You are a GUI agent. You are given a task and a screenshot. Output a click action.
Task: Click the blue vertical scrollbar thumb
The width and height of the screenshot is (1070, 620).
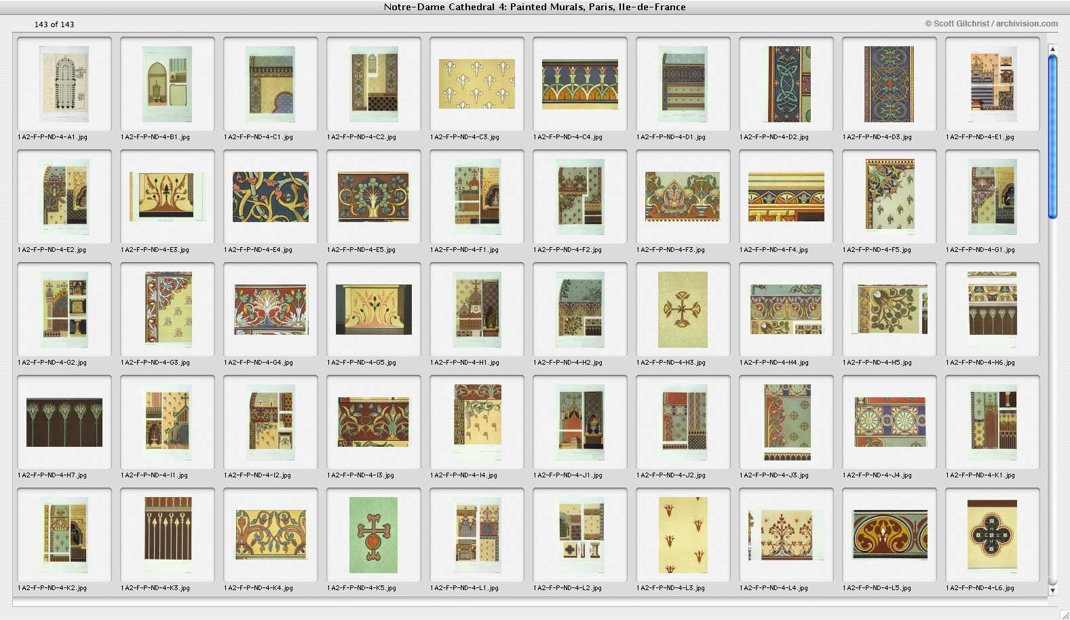click(1053, 137)
